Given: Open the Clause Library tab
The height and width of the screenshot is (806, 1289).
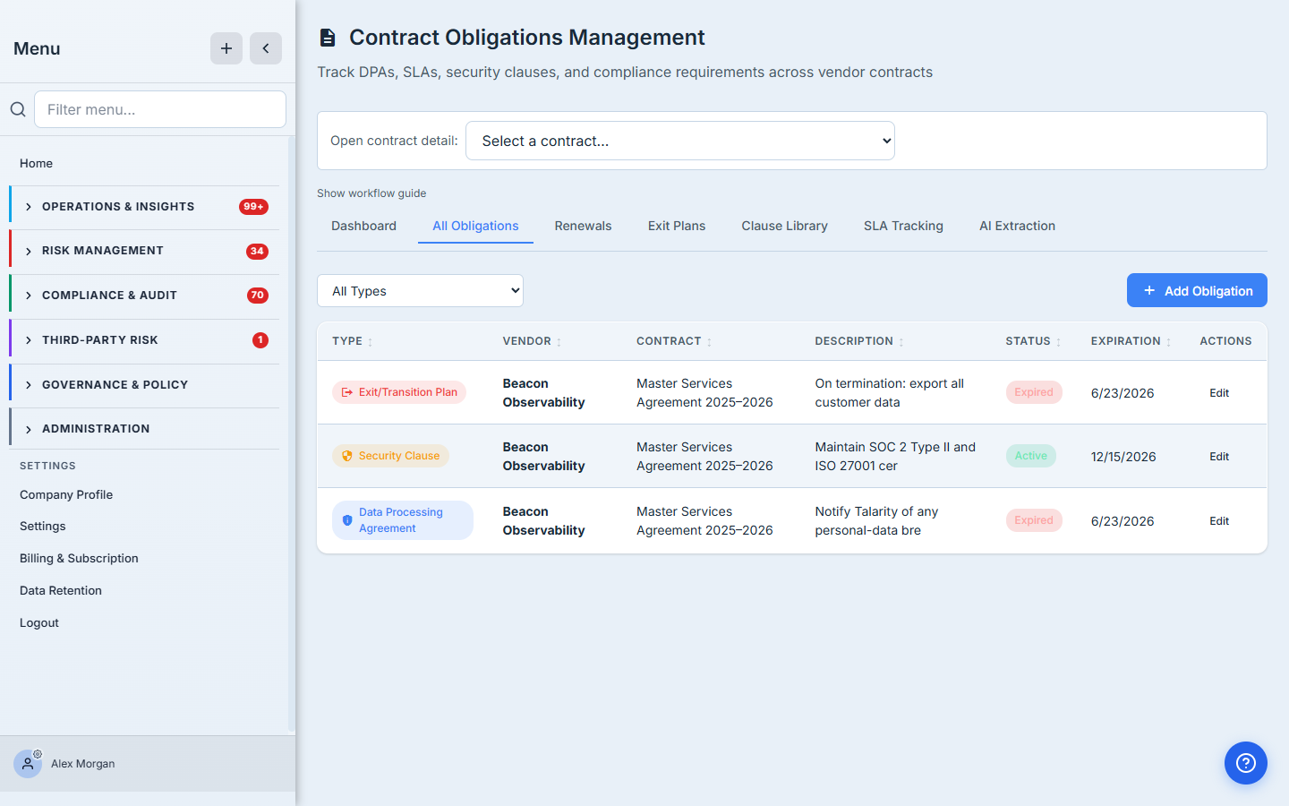Looking at the screenshot, I should tap(784, 226).
